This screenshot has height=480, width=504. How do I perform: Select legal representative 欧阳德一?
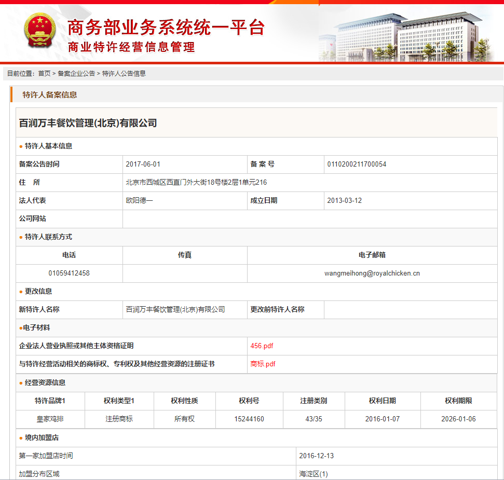tap(139, 200)
